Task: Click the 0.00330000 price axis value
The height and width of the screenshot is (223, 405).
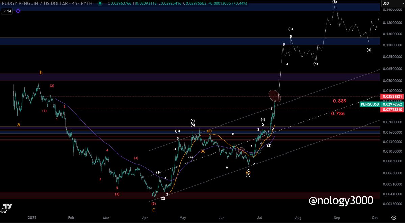Action: tap(392, 204)
